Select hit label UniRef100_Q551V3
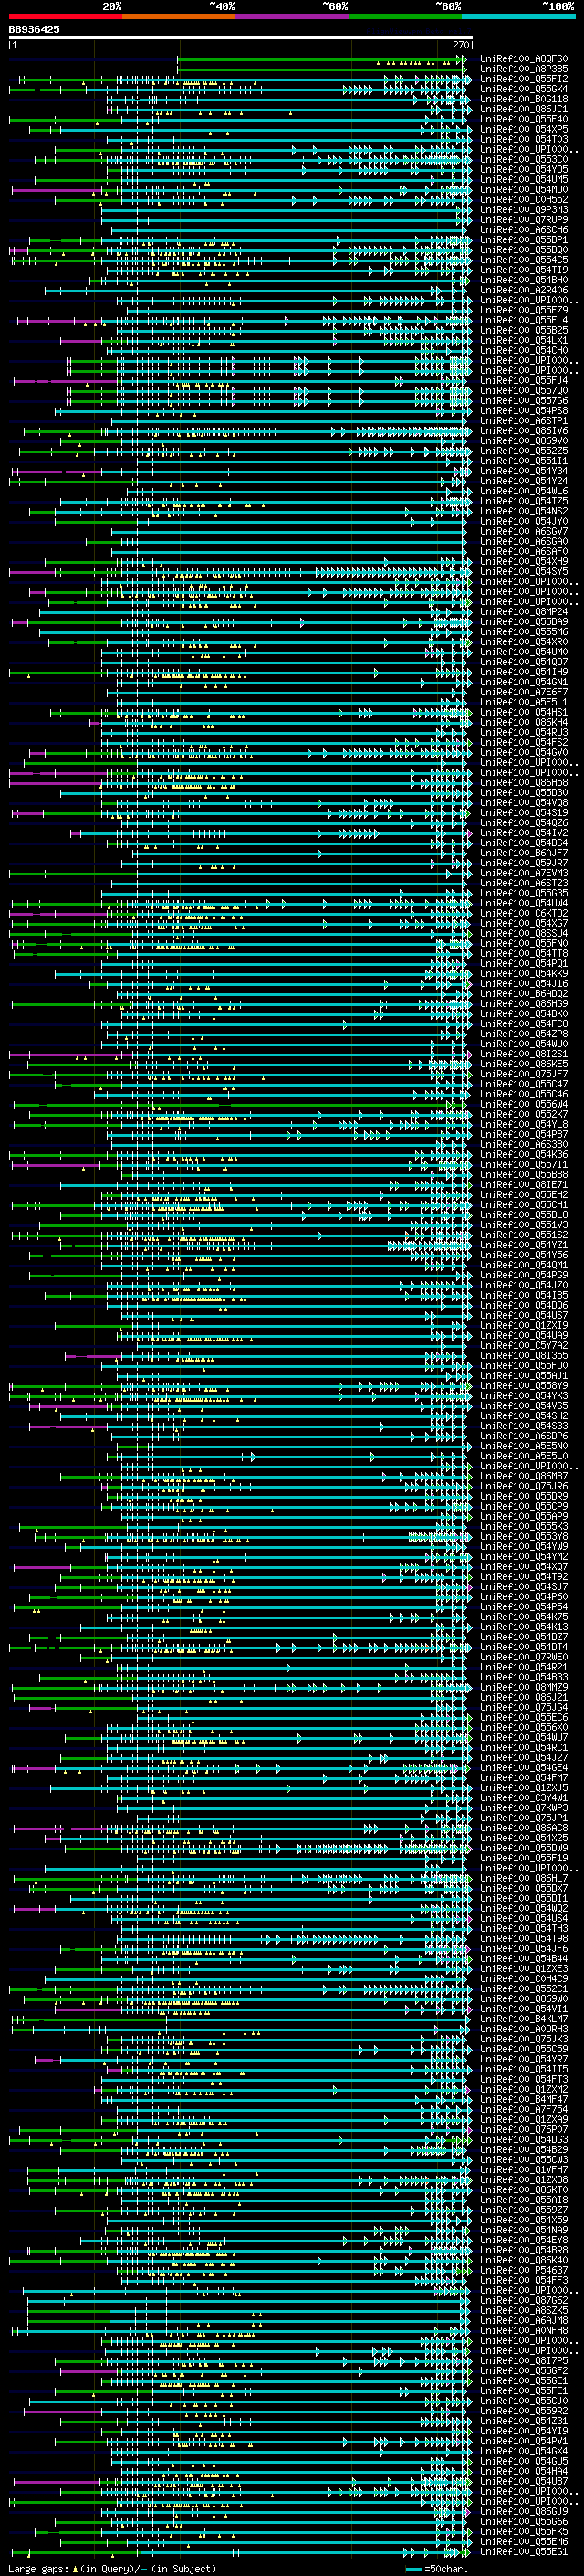The image size is (584, 2576). (524, 1225)
